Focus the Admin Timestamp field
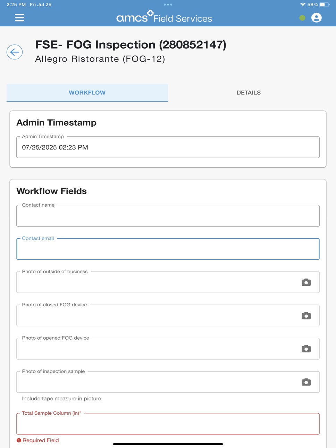This screenshot has width=336, height=448. click(168, 147)
